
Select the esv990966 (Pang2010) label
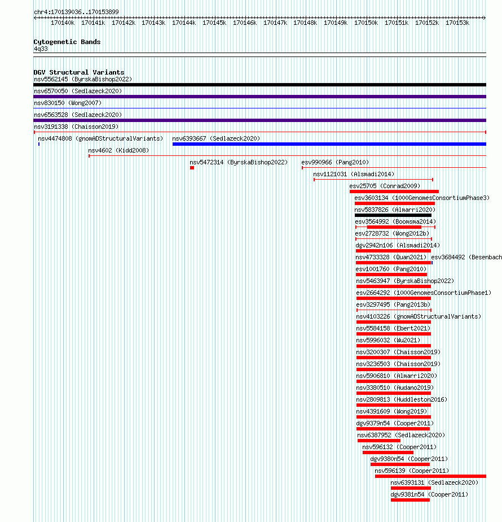click(335, 163)
